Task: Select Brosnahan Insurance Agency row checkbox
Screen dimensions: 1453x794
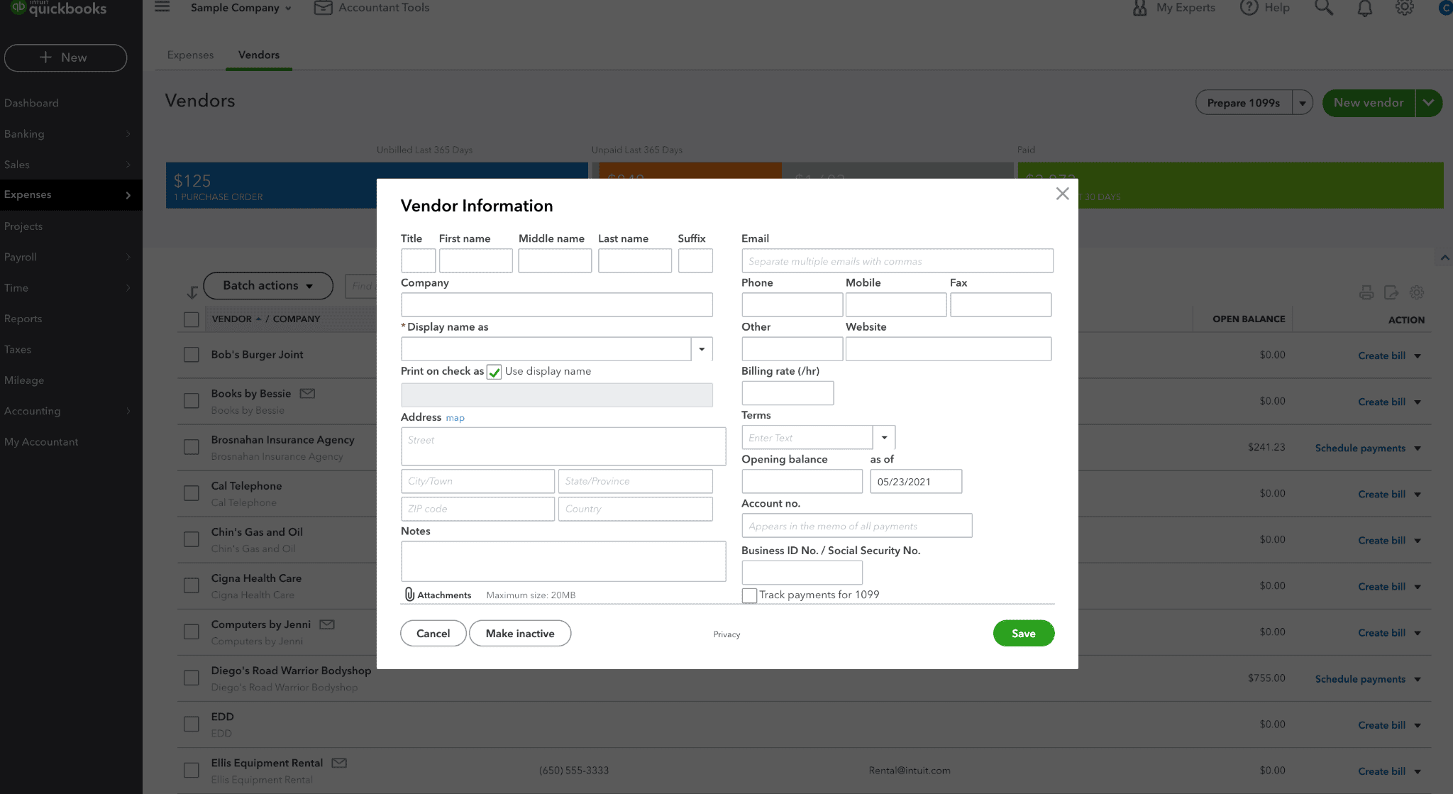Action: [x=192, y=447]
